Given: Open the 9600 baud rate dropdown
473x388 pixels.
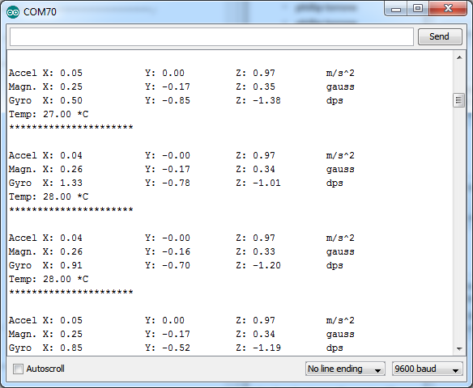Looking at the screenshot, I should [427, 369].
